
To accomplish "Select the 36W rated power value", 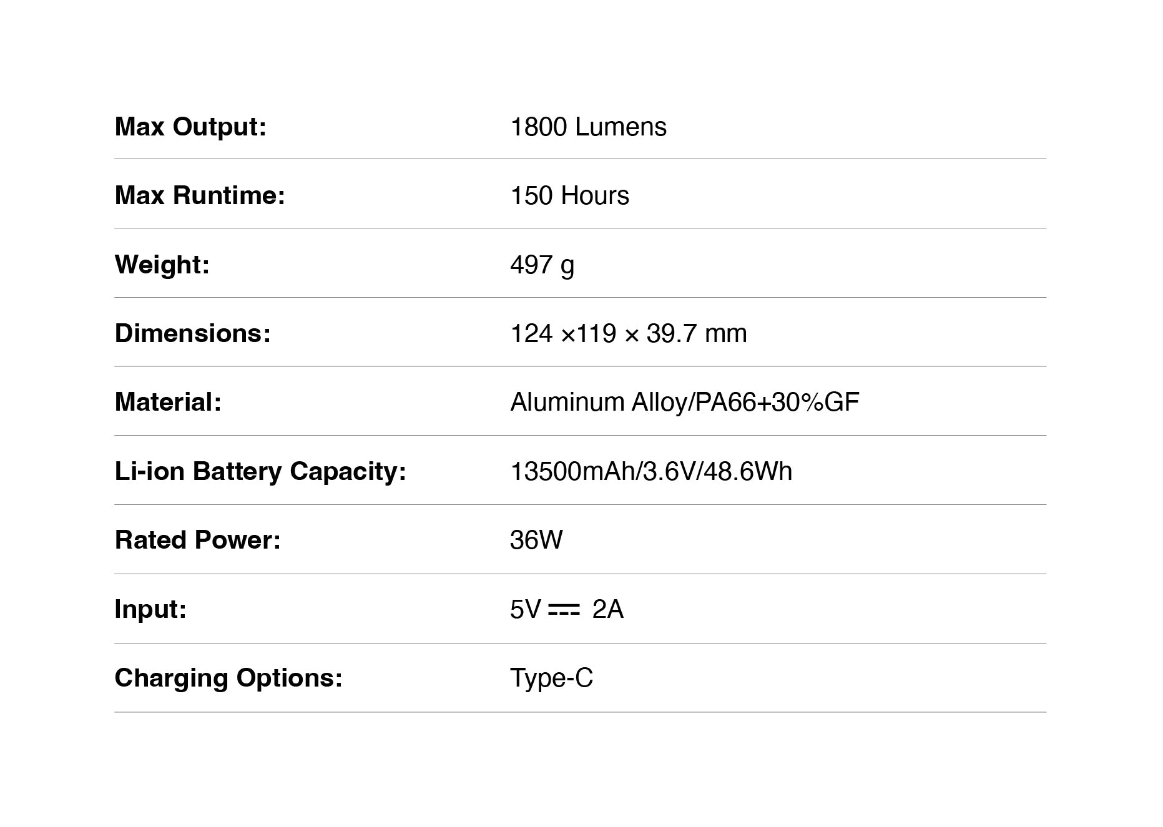I will coord(536,540).
